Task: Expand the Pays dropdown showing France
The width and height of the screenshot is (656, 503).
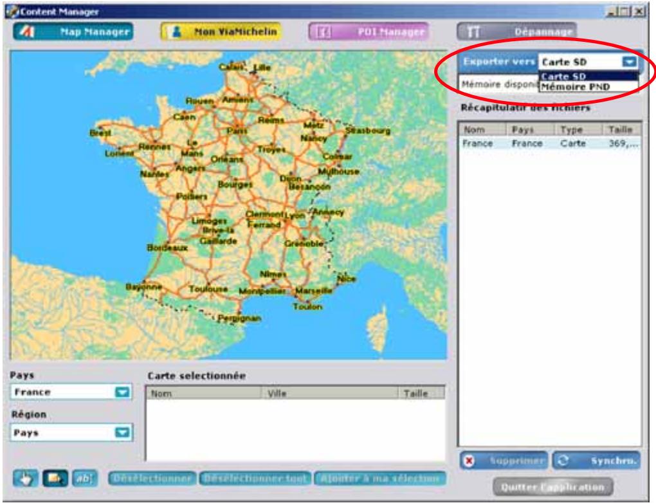Action: (122, 392)
